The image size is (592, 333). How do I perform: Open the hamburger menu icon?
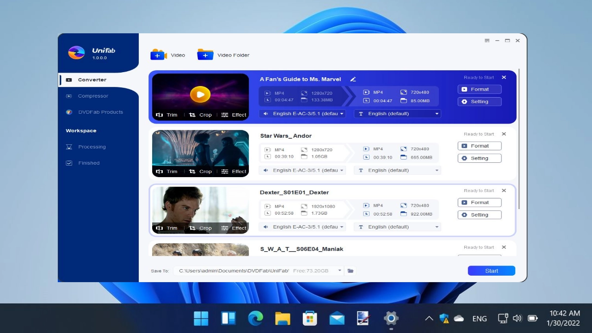[x=487, y=41]
